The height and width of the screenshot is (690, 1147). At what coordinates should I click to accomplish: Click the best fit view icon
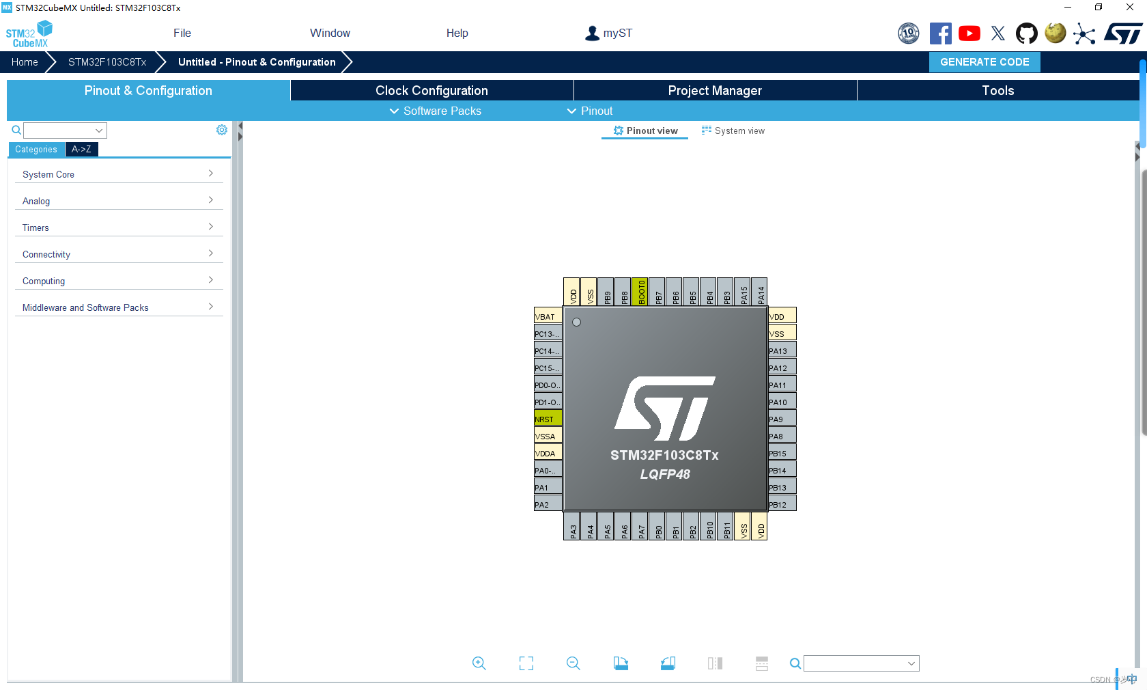tap(526, 663)
